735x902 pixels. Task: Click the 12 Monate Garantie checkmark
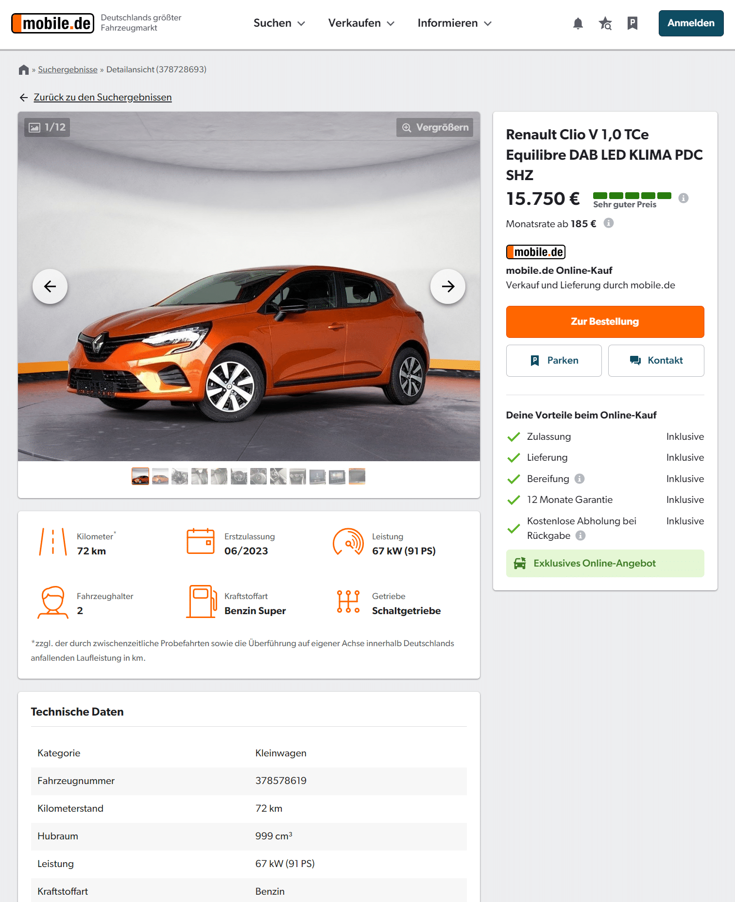[x=513, y=500]
